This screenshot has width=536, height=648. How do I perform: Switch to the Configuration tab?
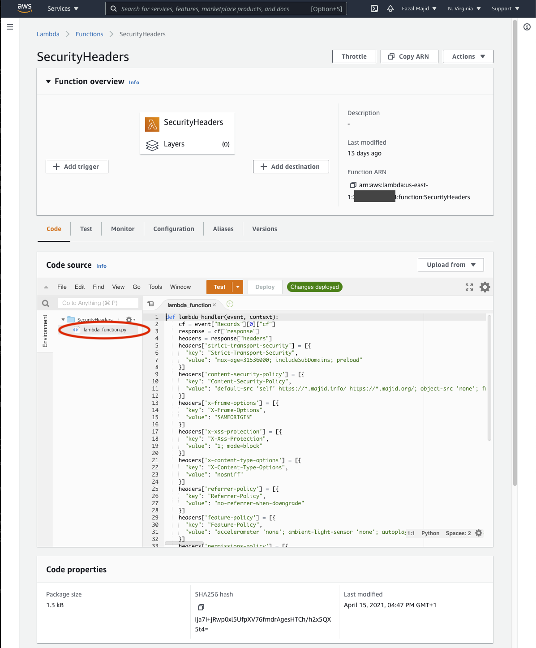click(x=174, y=229)
